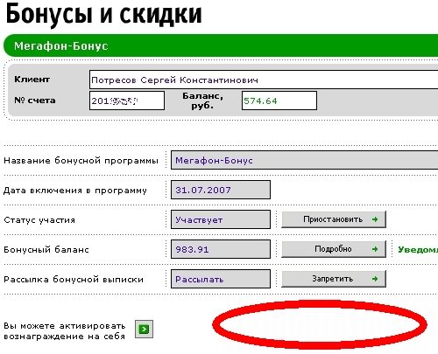
Task: Click the Участвует participation status field
Action: [x=221, y=219]
